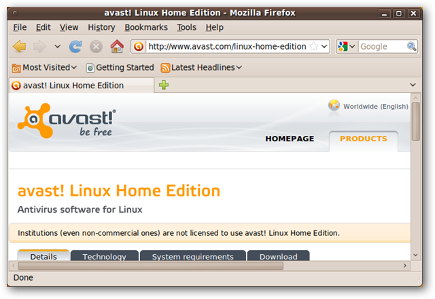Click the Worldwide globe icon
Screen dimensions: 435x299
coord(334,106)
